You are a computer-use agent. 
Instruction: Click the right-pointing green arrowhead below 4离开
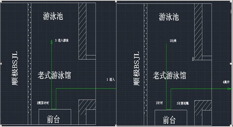pyautogui.click(x=230, y=89)
